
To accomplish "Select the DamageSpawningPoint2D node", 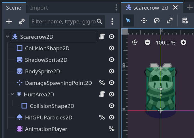I will (59, 83).
